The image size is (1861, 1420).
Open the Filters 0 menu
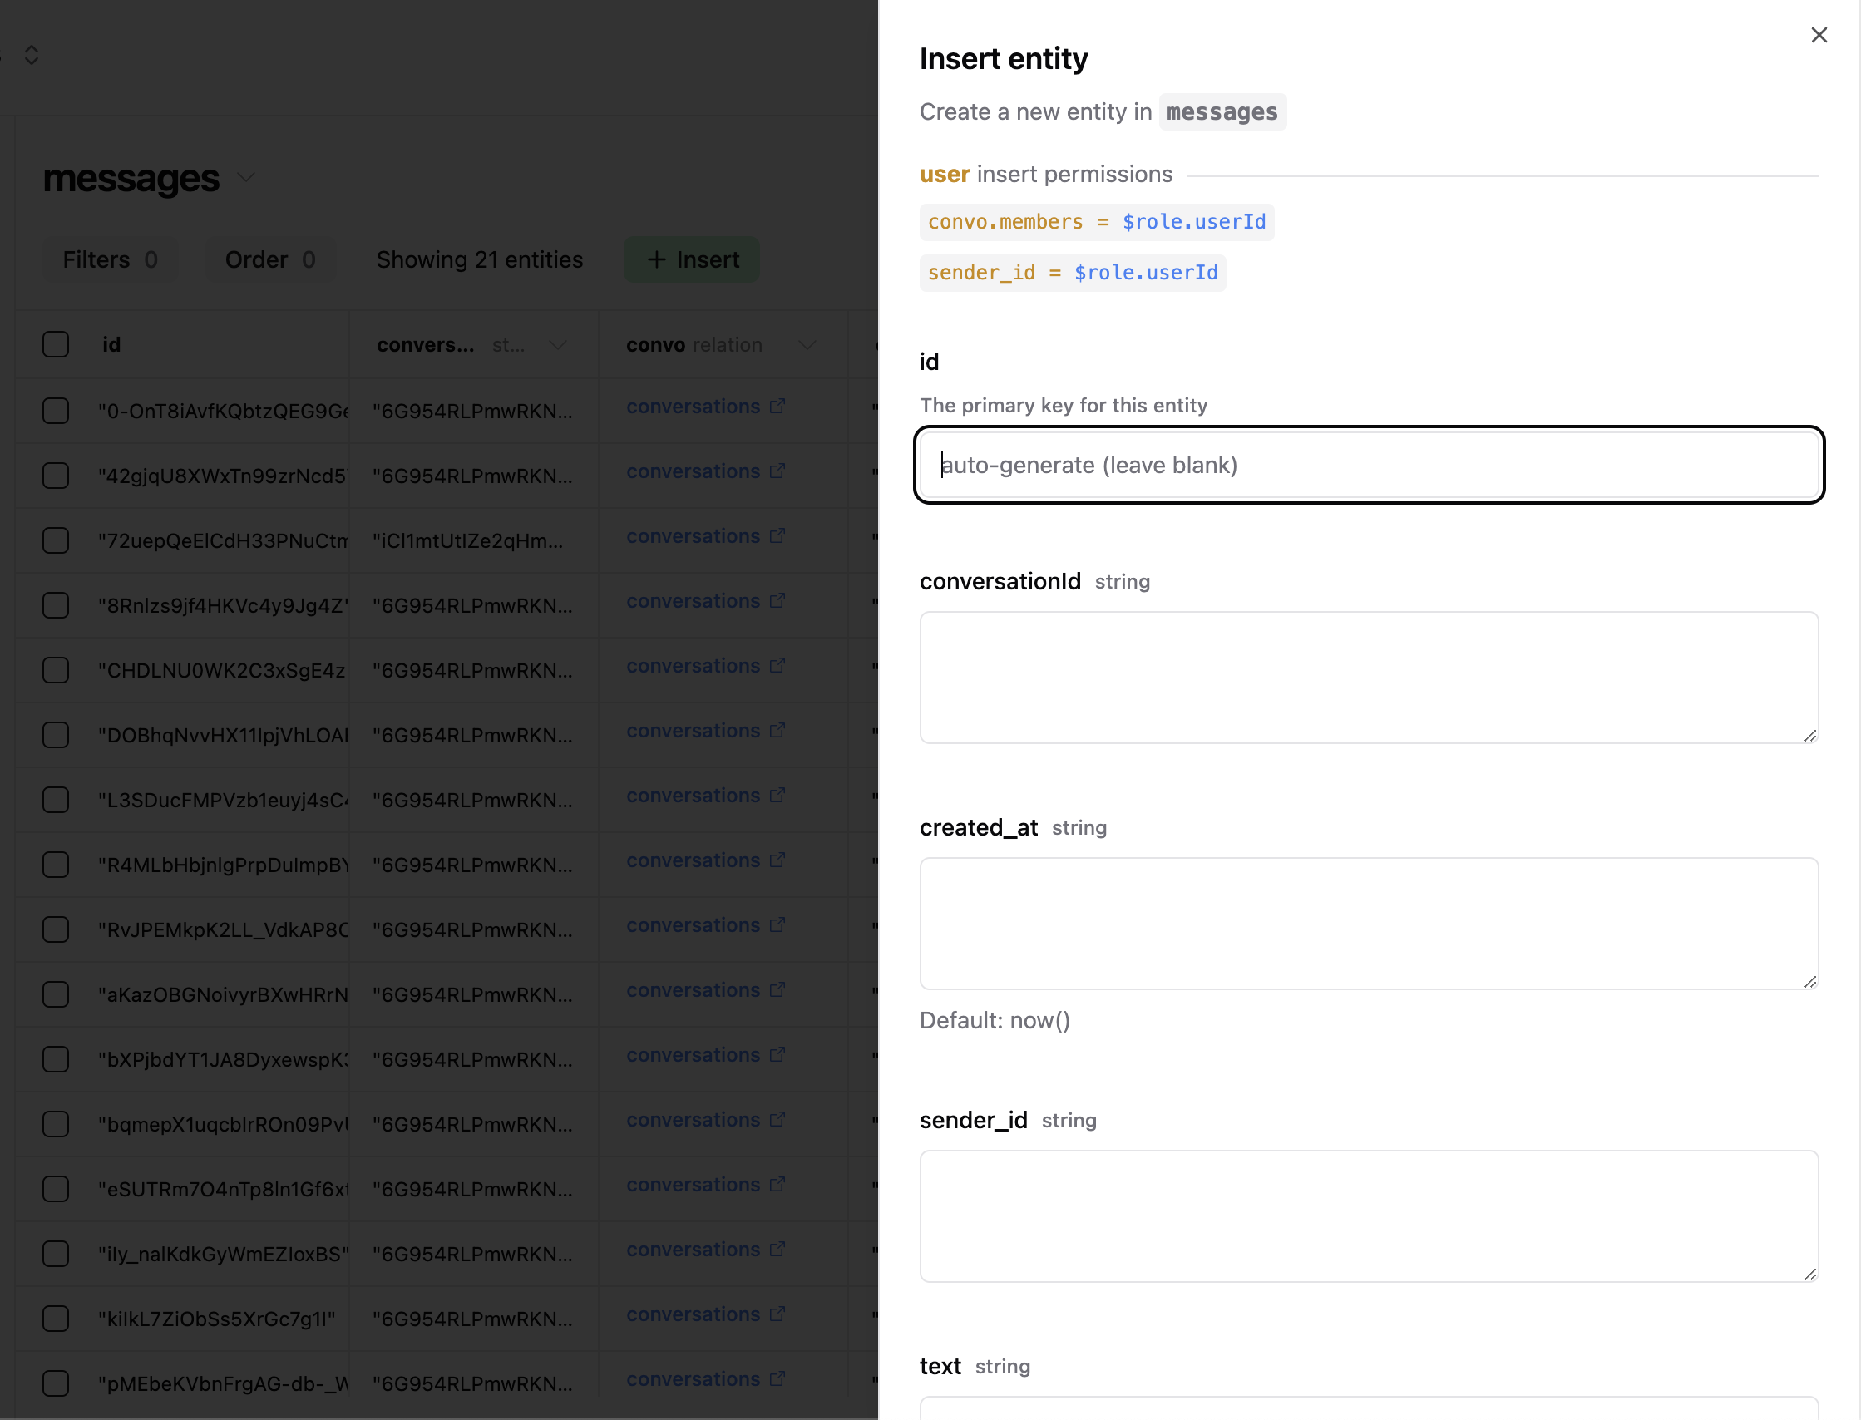tap(111, 259)
